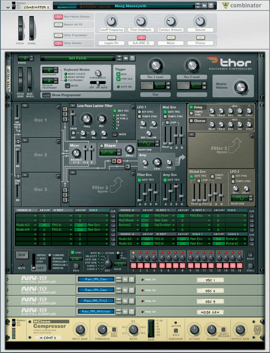The width and height of the screenshot is (270, 353).
Task: Collapse the Combinator device fold arrow
Action: (8, 8)
